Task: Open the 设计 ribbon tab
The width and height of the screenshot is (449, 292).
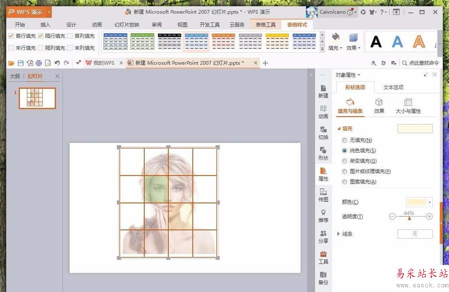Action: click(x=71, y=25)
